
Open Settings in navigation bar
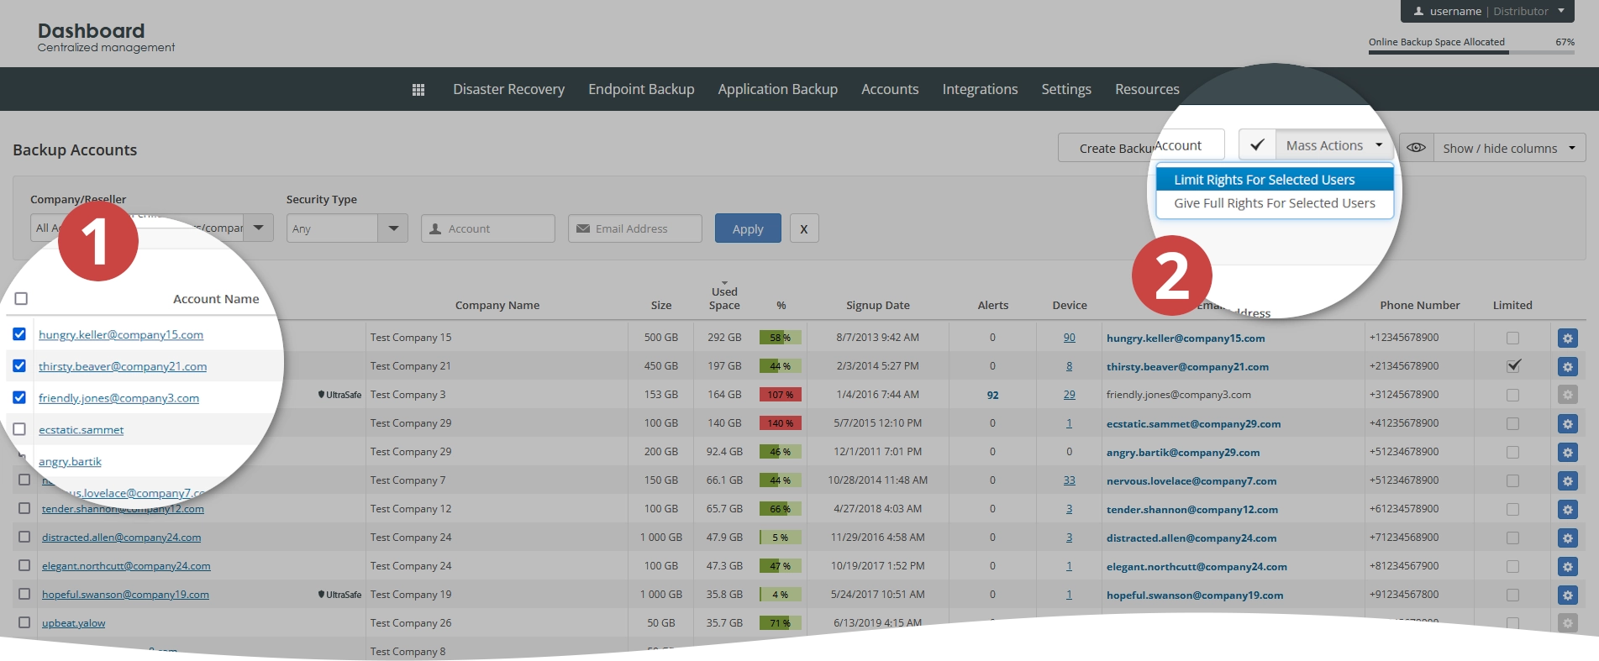click(1066, 89)
